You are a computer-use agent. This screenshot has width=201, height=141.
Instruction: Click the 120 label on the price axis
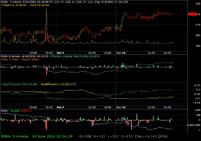pyautogui.click(x=198, y=4)
